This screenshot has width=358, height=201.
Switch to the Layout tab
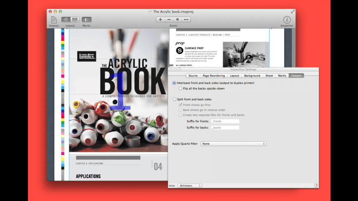(x=235, y=75)
